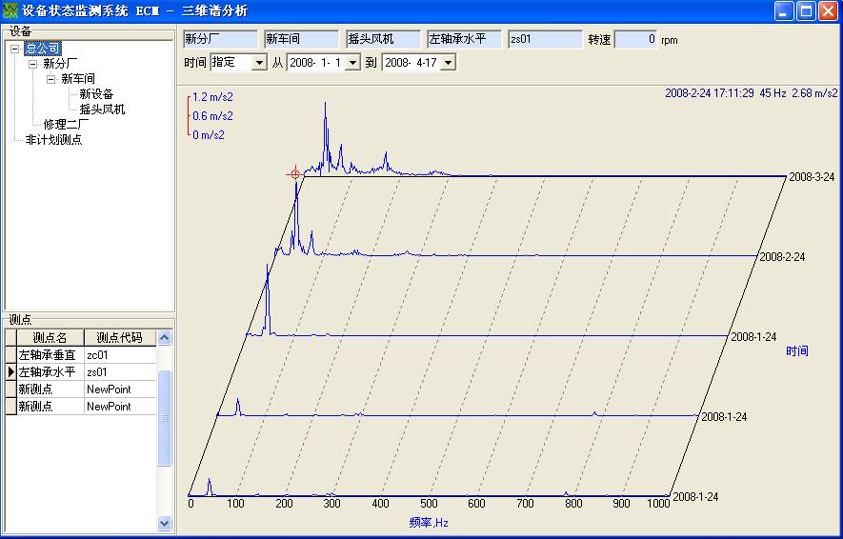The width and height of the screenshot is (843, 539).
Task: Collapse the 新分厂 tree node
Action: click(33, 64)
